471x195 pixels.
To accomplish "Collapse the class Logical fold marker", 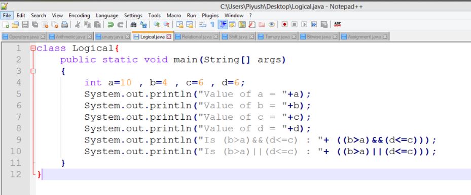I will (33, 48).
